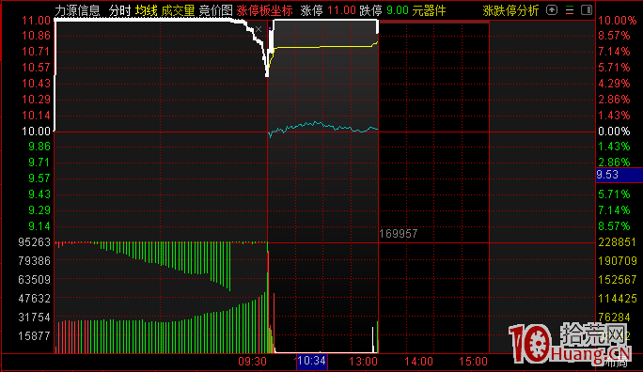This screenshot has width=643, height=372.
Task: Enable 张停板坐标 limit-up coordinates
Action: click(x=264, y=10)
